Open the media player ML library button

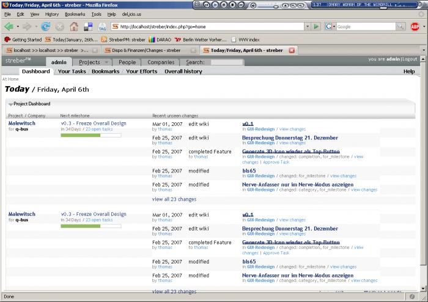click(x=300, y=5)
